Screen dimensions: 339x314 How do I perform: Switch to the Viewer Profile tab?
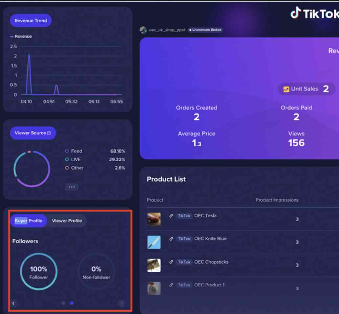[x=67, y=221]
